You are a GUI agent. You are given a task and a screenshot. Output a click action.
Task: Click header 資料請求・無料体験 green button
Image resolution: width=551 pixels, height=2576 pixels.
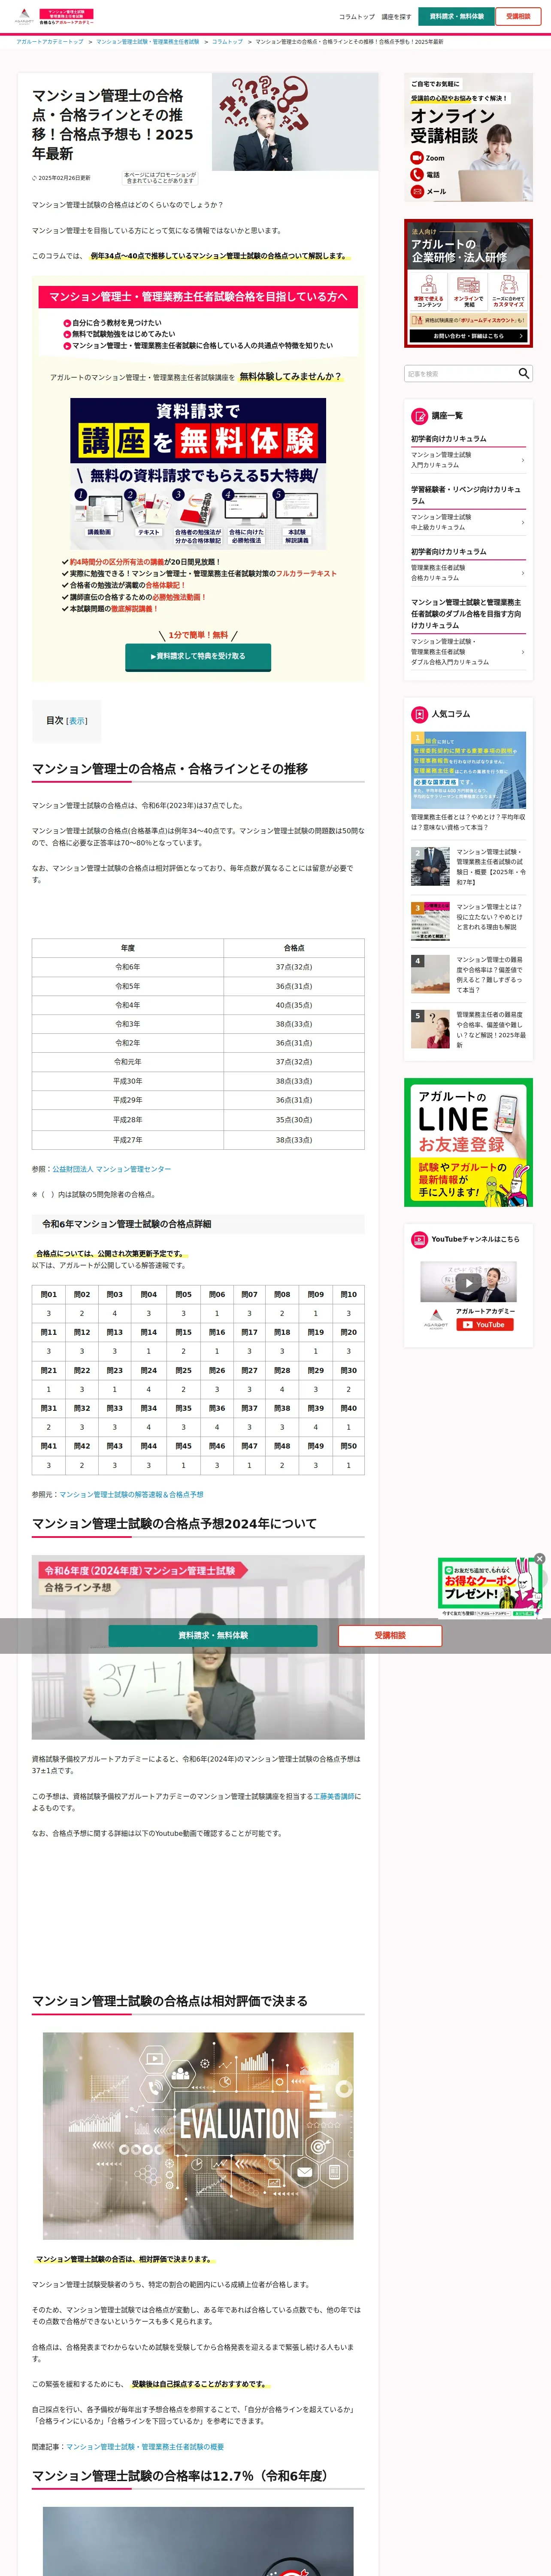click(457, 16)
